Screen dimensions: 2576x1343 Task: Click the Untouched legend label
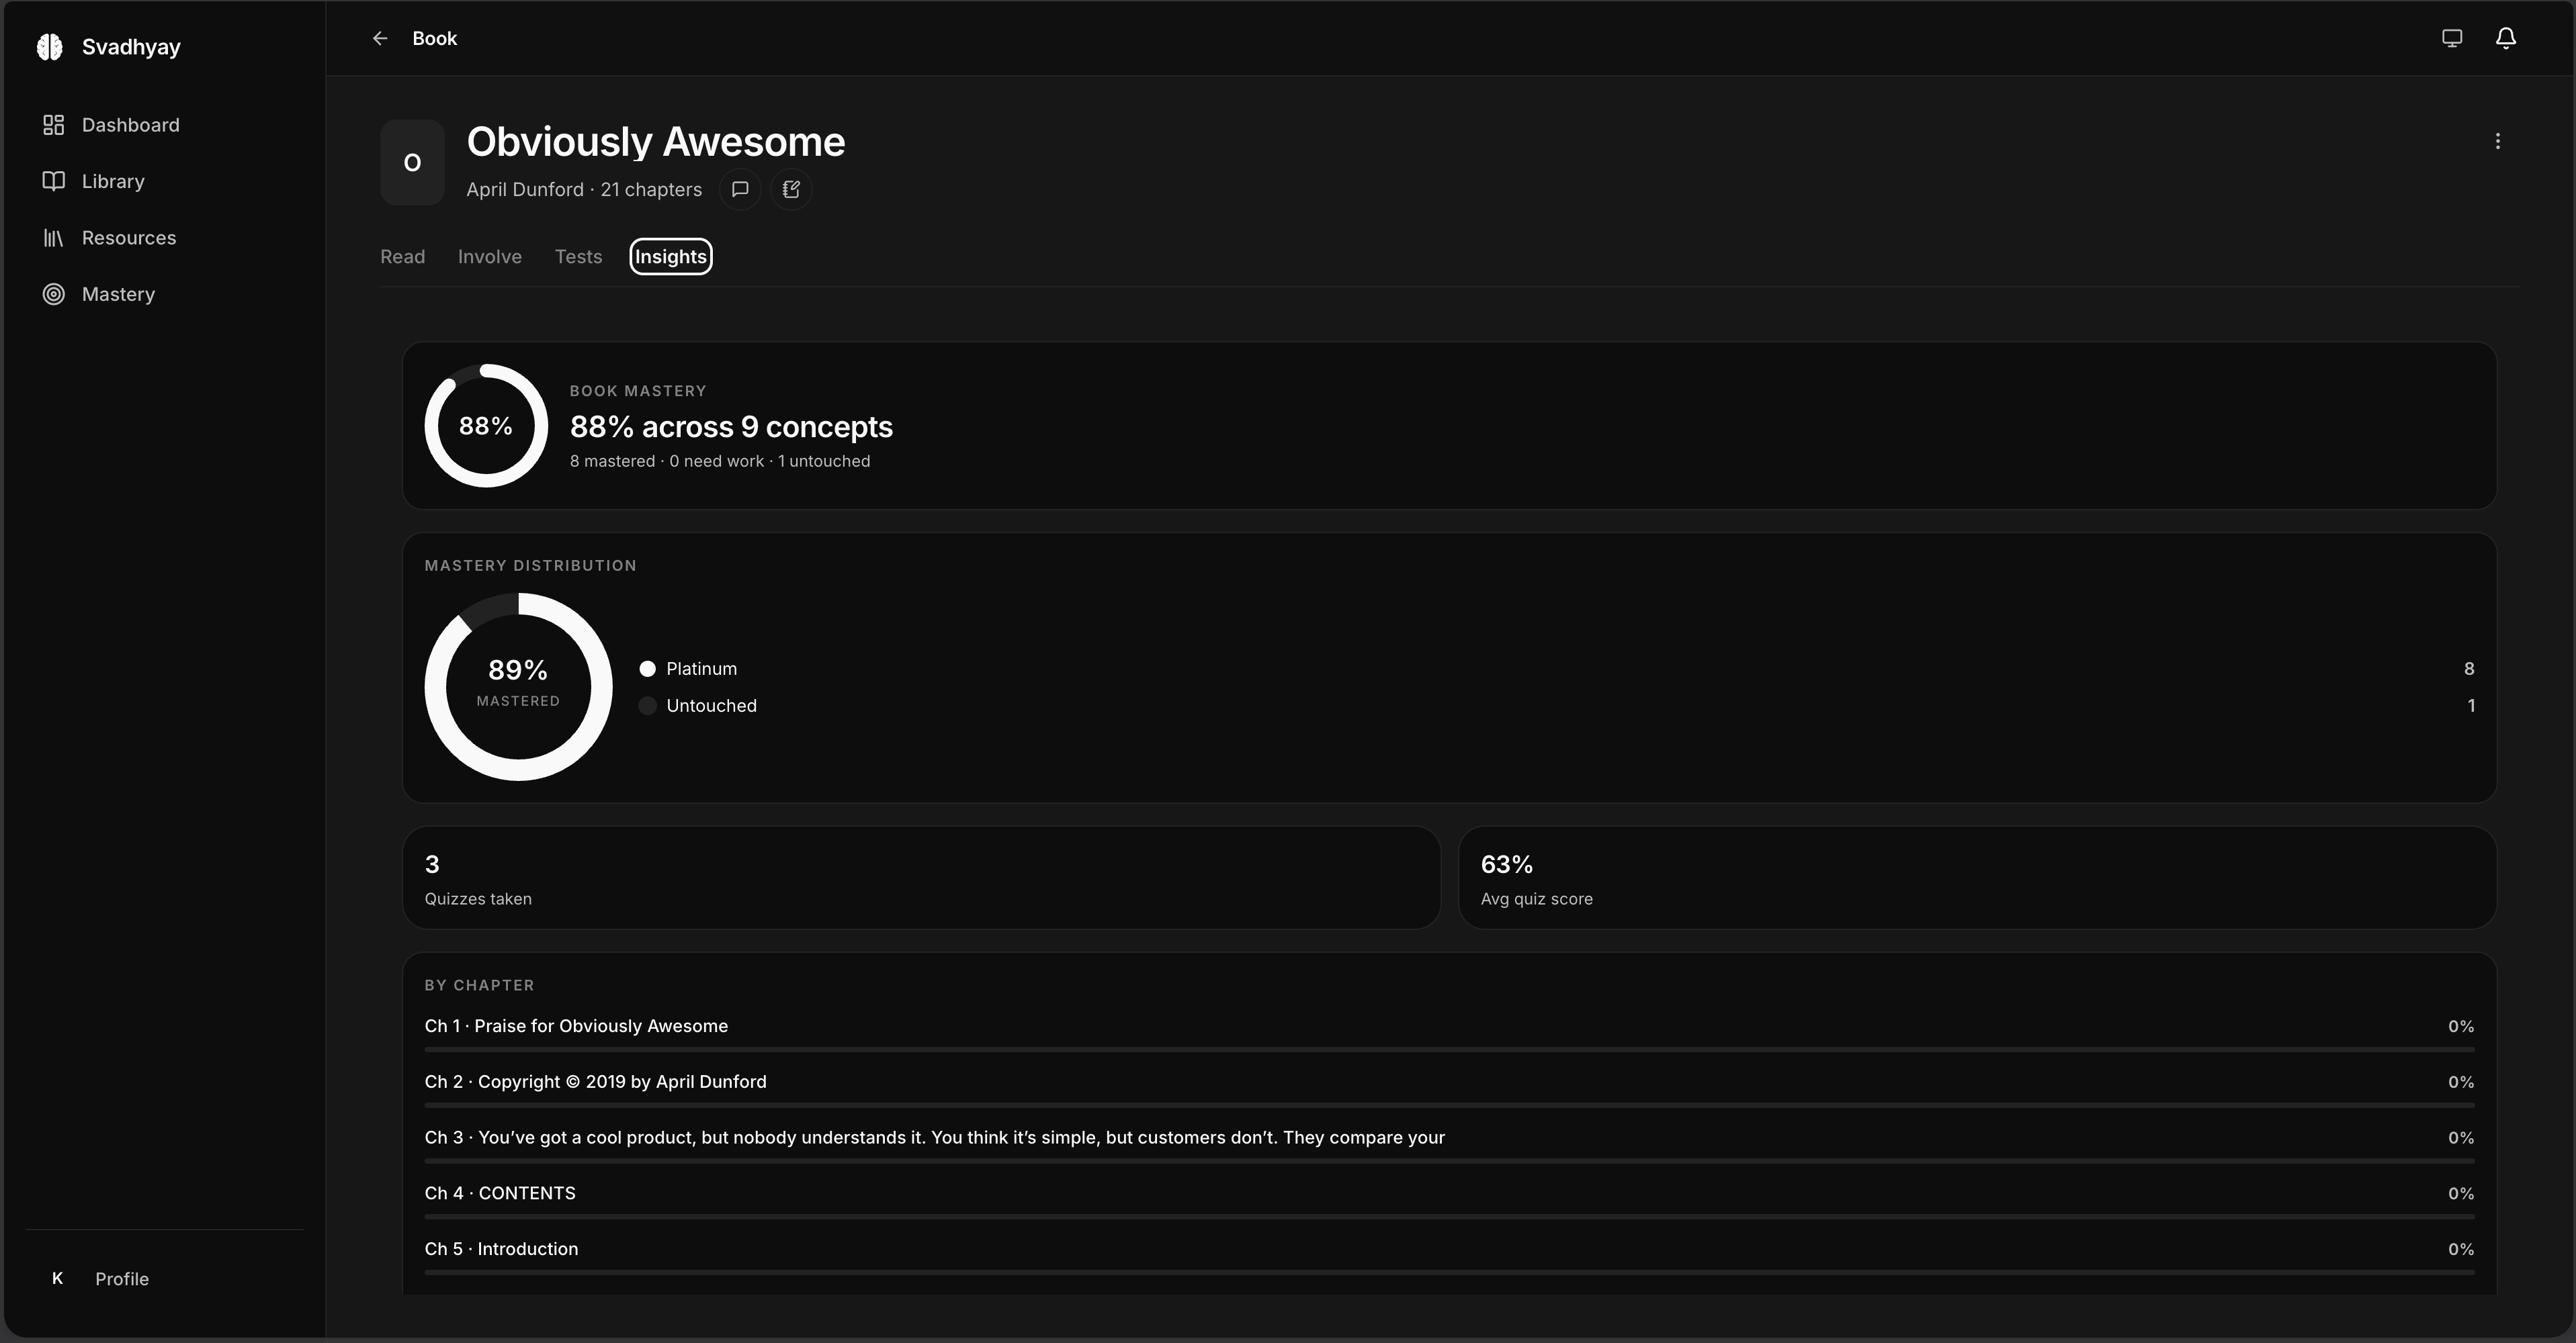712,706
